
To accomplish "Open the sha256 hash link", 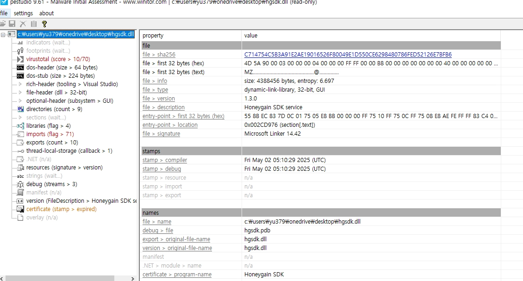I will click(348, 55).
